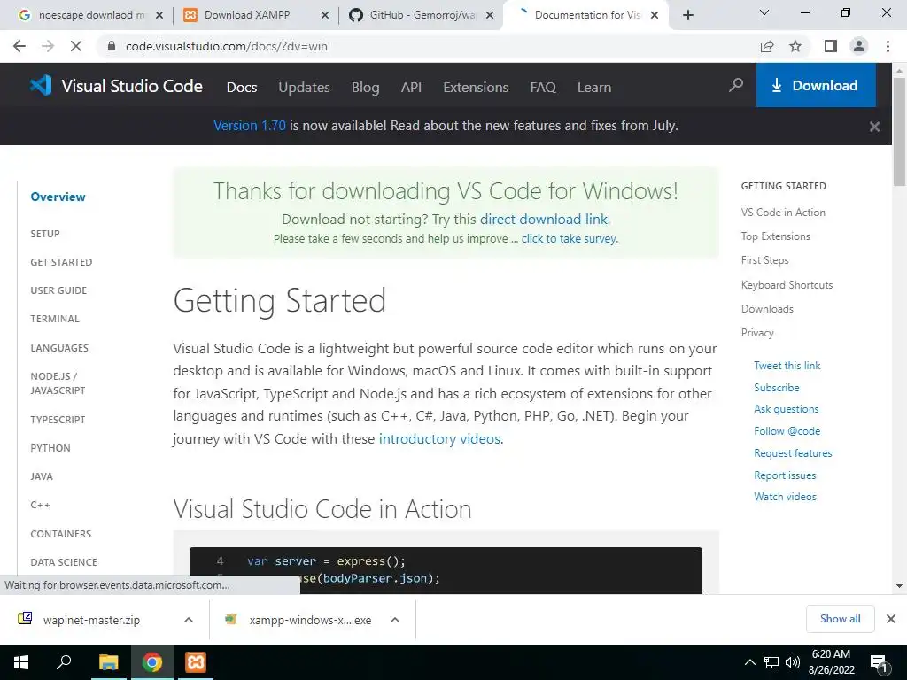
Task: Click the Report issues link
Action: click(x=785, y=475)
